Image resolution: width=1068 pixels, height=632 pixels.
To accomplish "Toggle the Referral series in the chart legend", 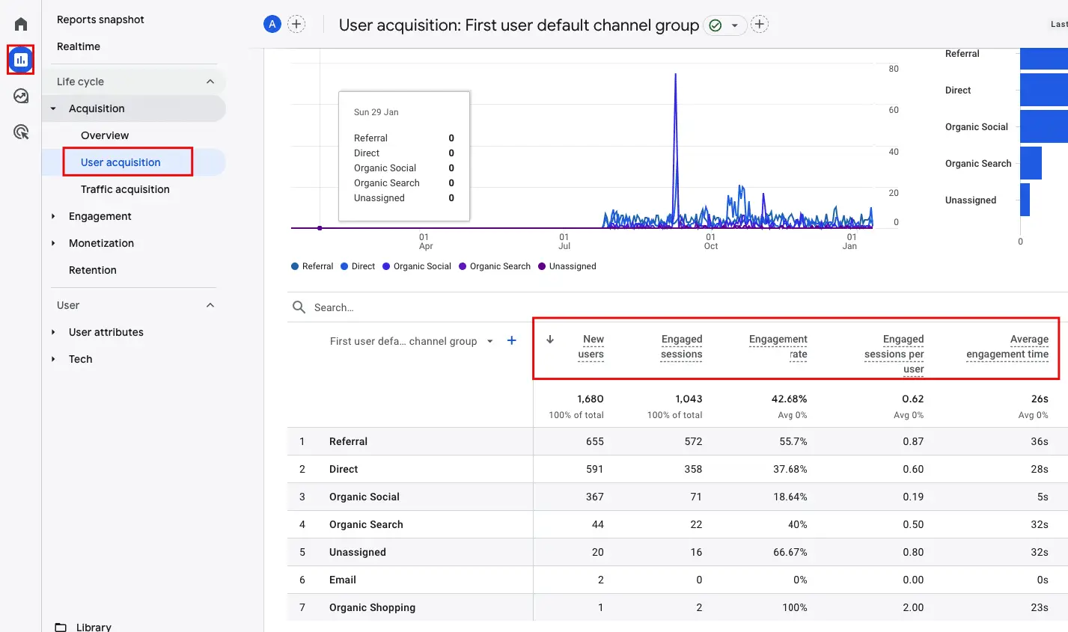I will [x=312, y=266].
